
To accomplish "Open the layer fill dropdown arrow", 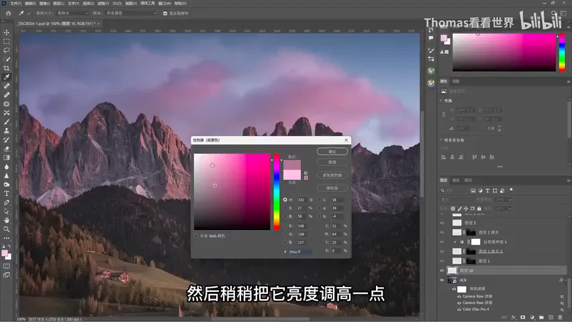I will [510, 209].
